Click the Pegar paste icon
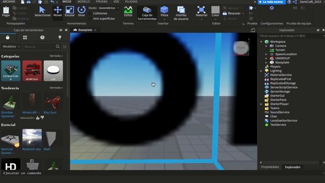 6,11
